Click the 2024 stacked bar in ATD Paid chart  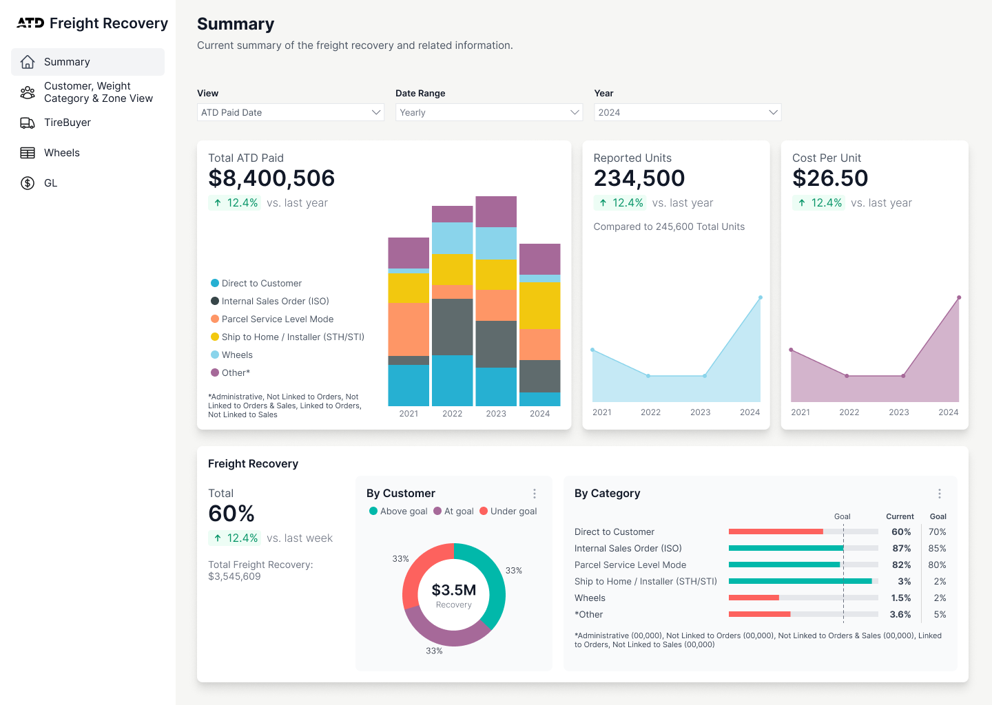(x=539, y=325)
